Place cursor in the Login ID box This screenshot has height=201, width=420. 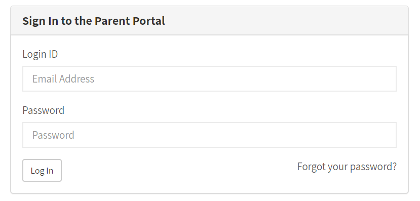coord(209,78)
